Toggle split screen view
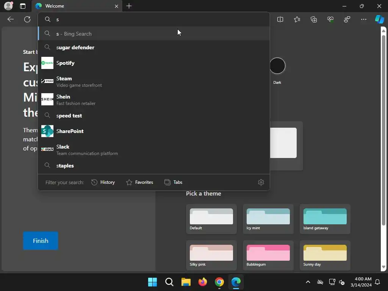 pyautogui.click(x=280, y=19)
